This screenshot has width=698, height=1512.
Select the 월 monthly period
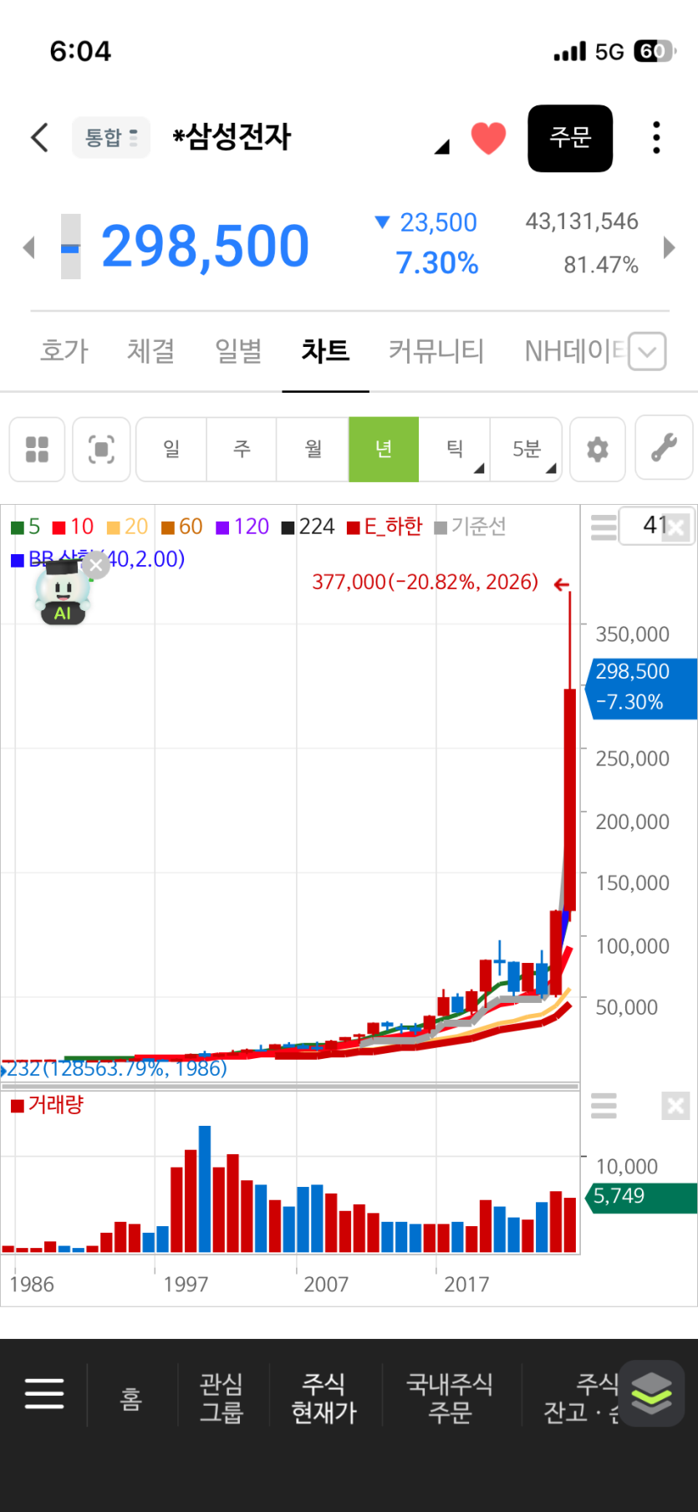[313, 449]
